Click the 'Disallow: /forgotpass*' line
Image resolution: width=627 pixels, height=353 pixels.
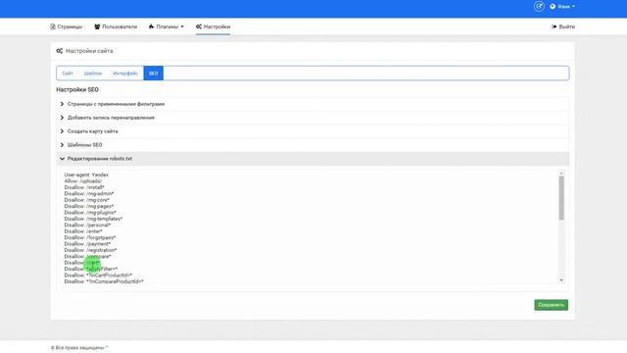[x=90, y=237]
